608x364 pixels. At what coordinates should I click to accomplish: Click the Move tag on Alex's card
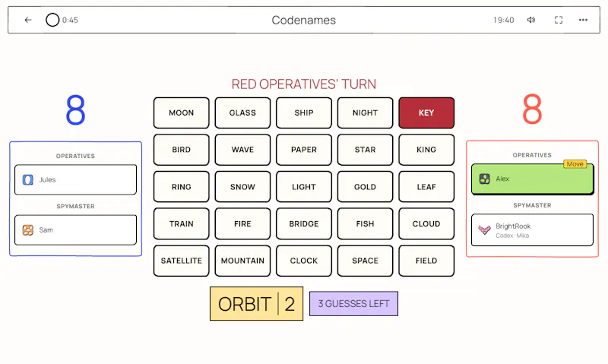(575, 164)
